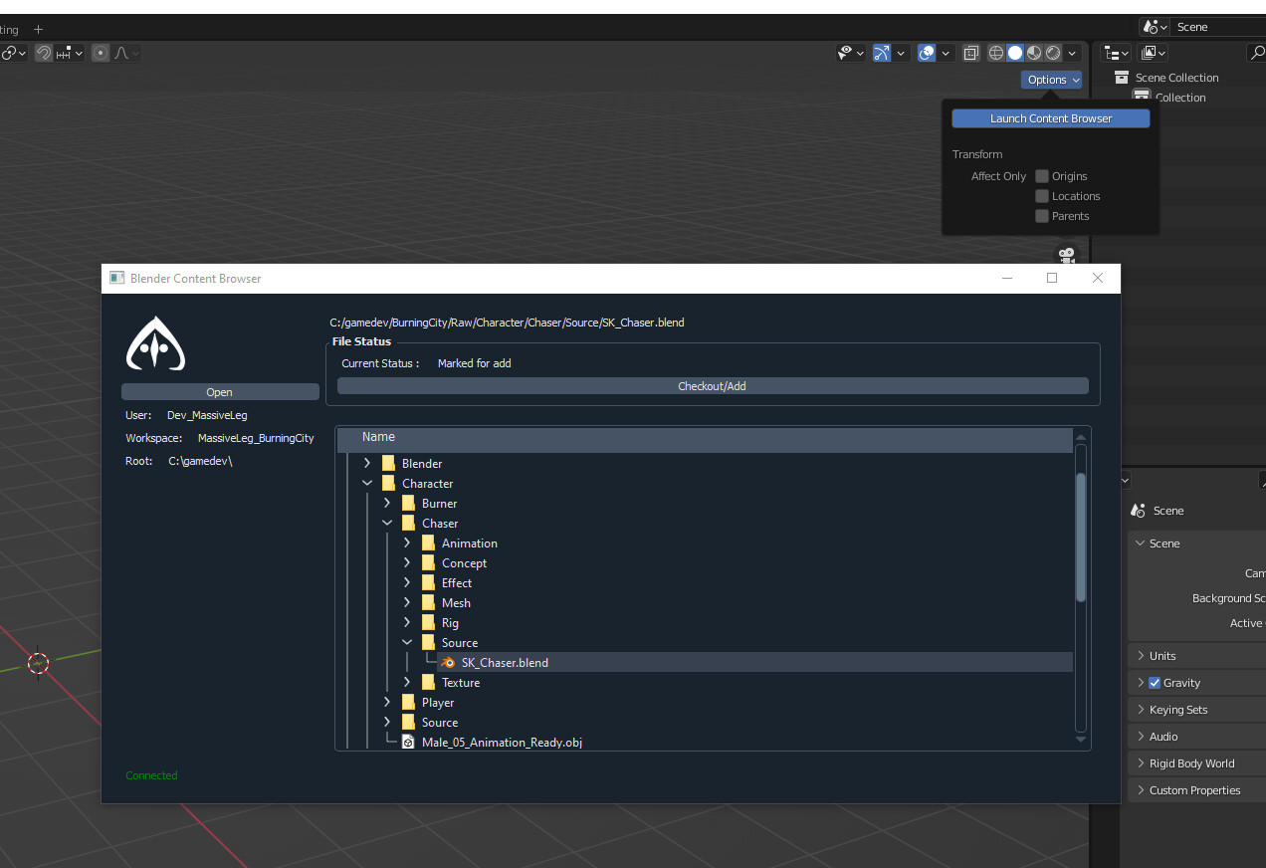The image size is (1266, 868).
Task: Click the Open button in the content browser
Action: pos(219,391)
